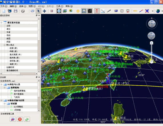Screen dimensions: 163x126
Task: Click the lower pan navigation control
Action: [x=151, y=36]
